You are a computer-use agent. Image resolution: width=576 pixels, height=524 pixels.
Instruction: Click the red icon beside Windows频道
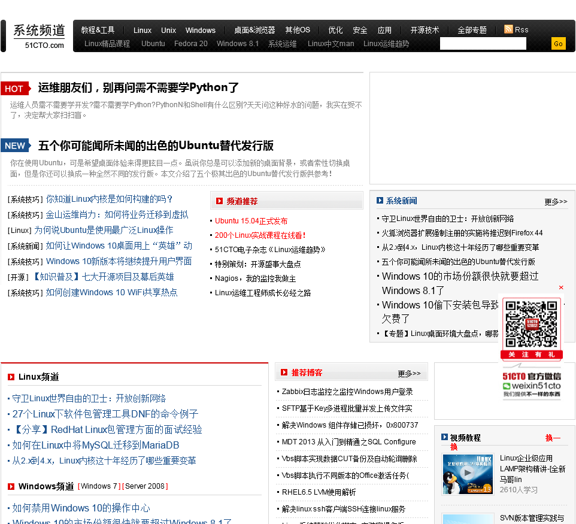[x=11, y=486]
